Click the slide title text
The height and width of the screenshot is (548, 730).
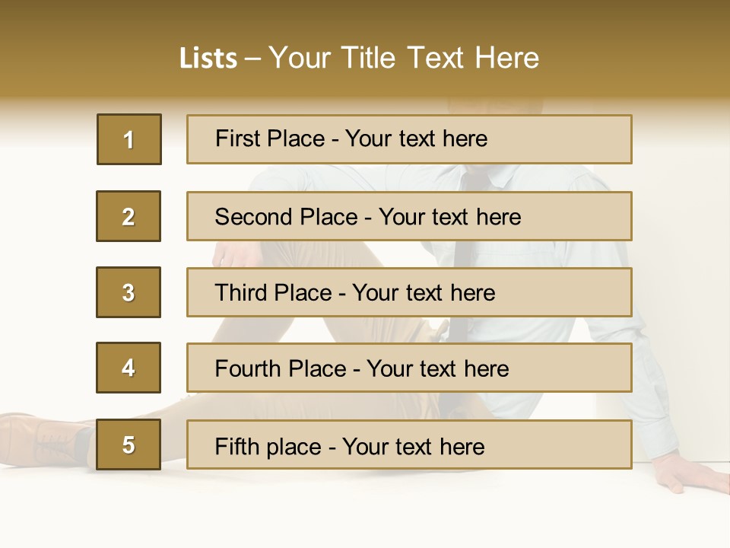(x=359, y=58)
